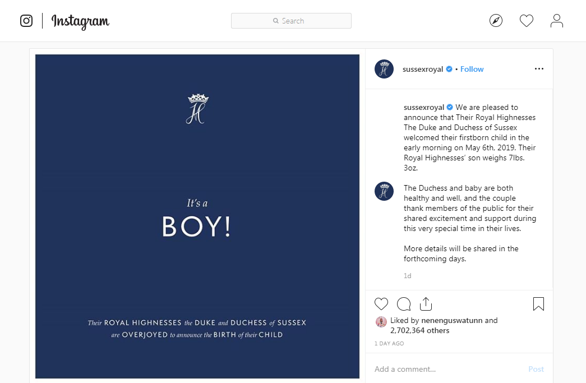Image resolution: width=586 pixels, height=383 pixels.
Task: Open the Explore compass icon
Action: click(496, 21)
